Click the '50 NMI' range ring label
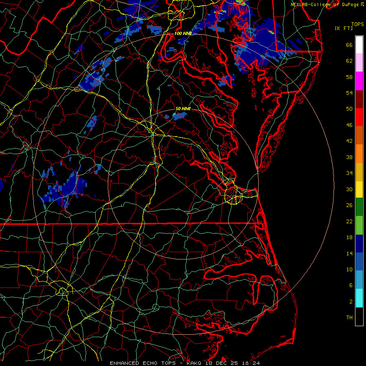This screenshot has width=366, height=366. pyautogui.click(x=183, y=109)
